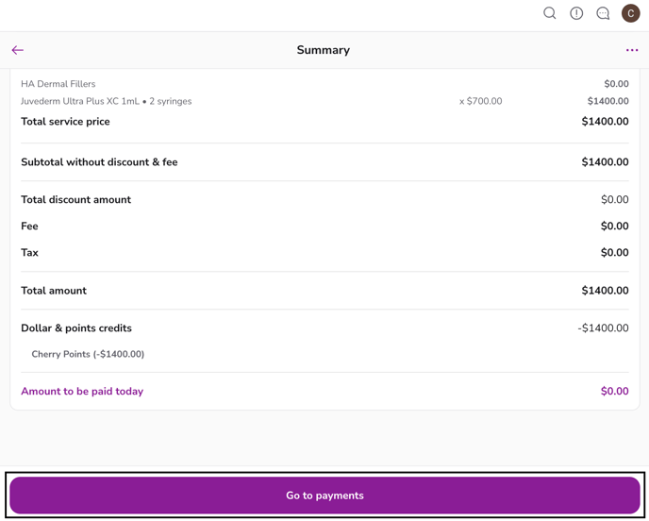This screenshot has width=649, height=521.
Task: Click Subtotal without discount & fee row
Action: pos(99,162)
